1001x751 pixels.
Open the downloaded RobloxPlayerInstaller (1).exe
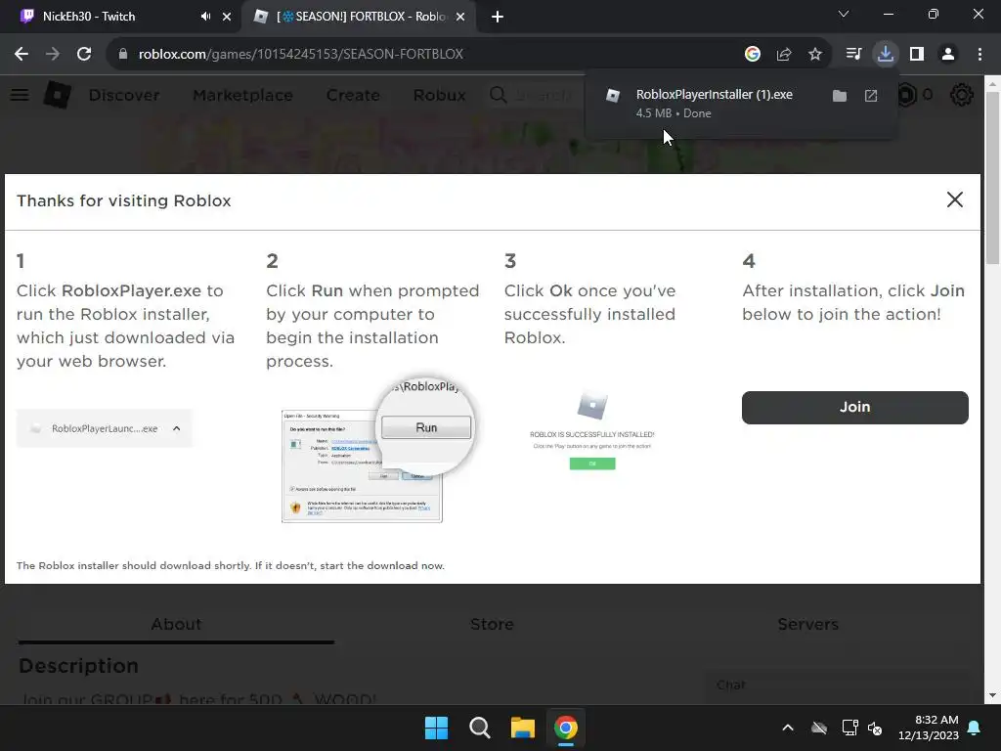pos(714,95)
